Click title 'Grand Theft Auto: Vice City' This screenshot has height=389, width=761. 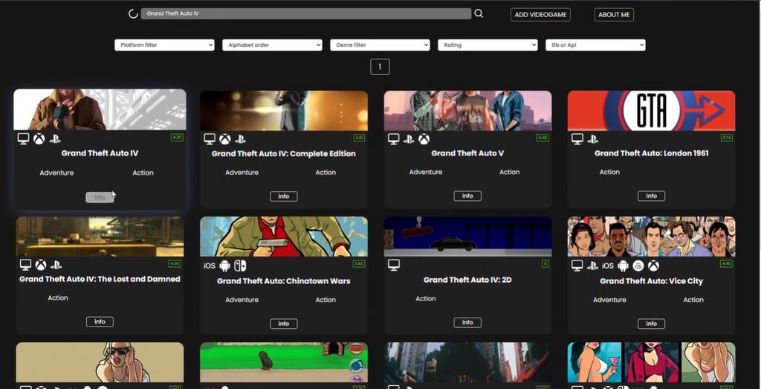(651, 280)
